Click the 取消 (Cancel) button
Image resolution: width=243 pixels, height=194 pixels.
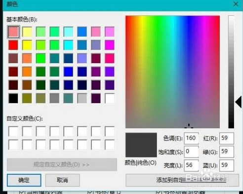click(63, 180)
